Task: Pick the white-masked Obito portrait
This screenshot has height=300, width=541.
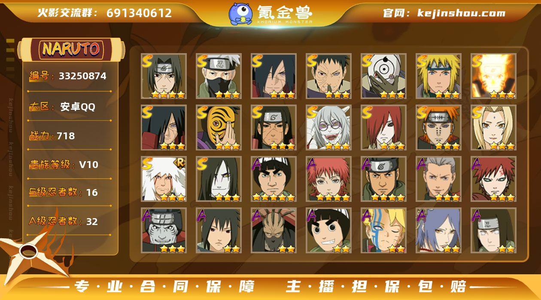Action: pyautogui.click(x=383, y=76)
